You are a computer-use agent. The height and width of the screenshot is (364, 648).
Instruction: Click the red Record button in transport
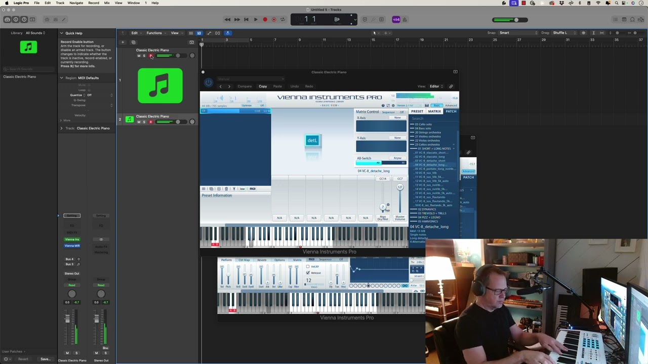tap(265, 20)
